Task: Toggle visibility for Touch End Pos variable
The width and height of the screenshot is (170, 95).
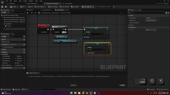Action: point(25,61)
